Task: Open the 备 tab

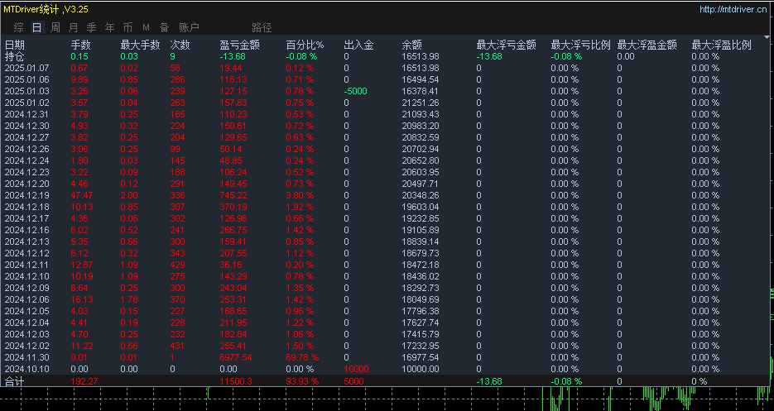Action: pos(164,27)
